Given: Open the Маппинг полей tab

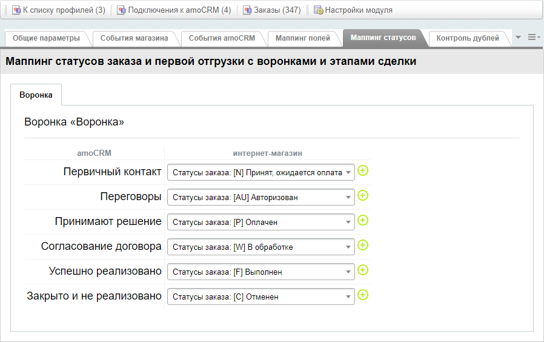Looking at the screenshot, I should pos(303,38).
